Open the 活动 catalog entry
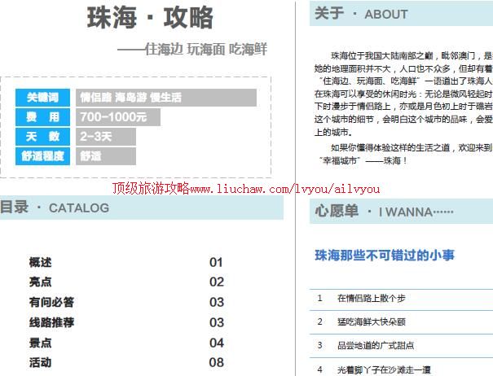 tap(40, 362)
